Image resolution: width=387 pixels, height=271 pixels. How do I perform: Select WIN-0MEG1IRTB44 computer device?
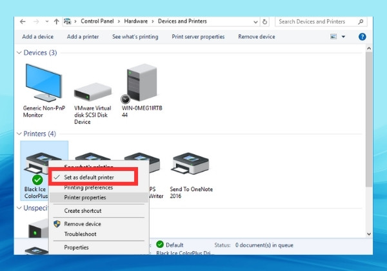click(x=142, y=90)
